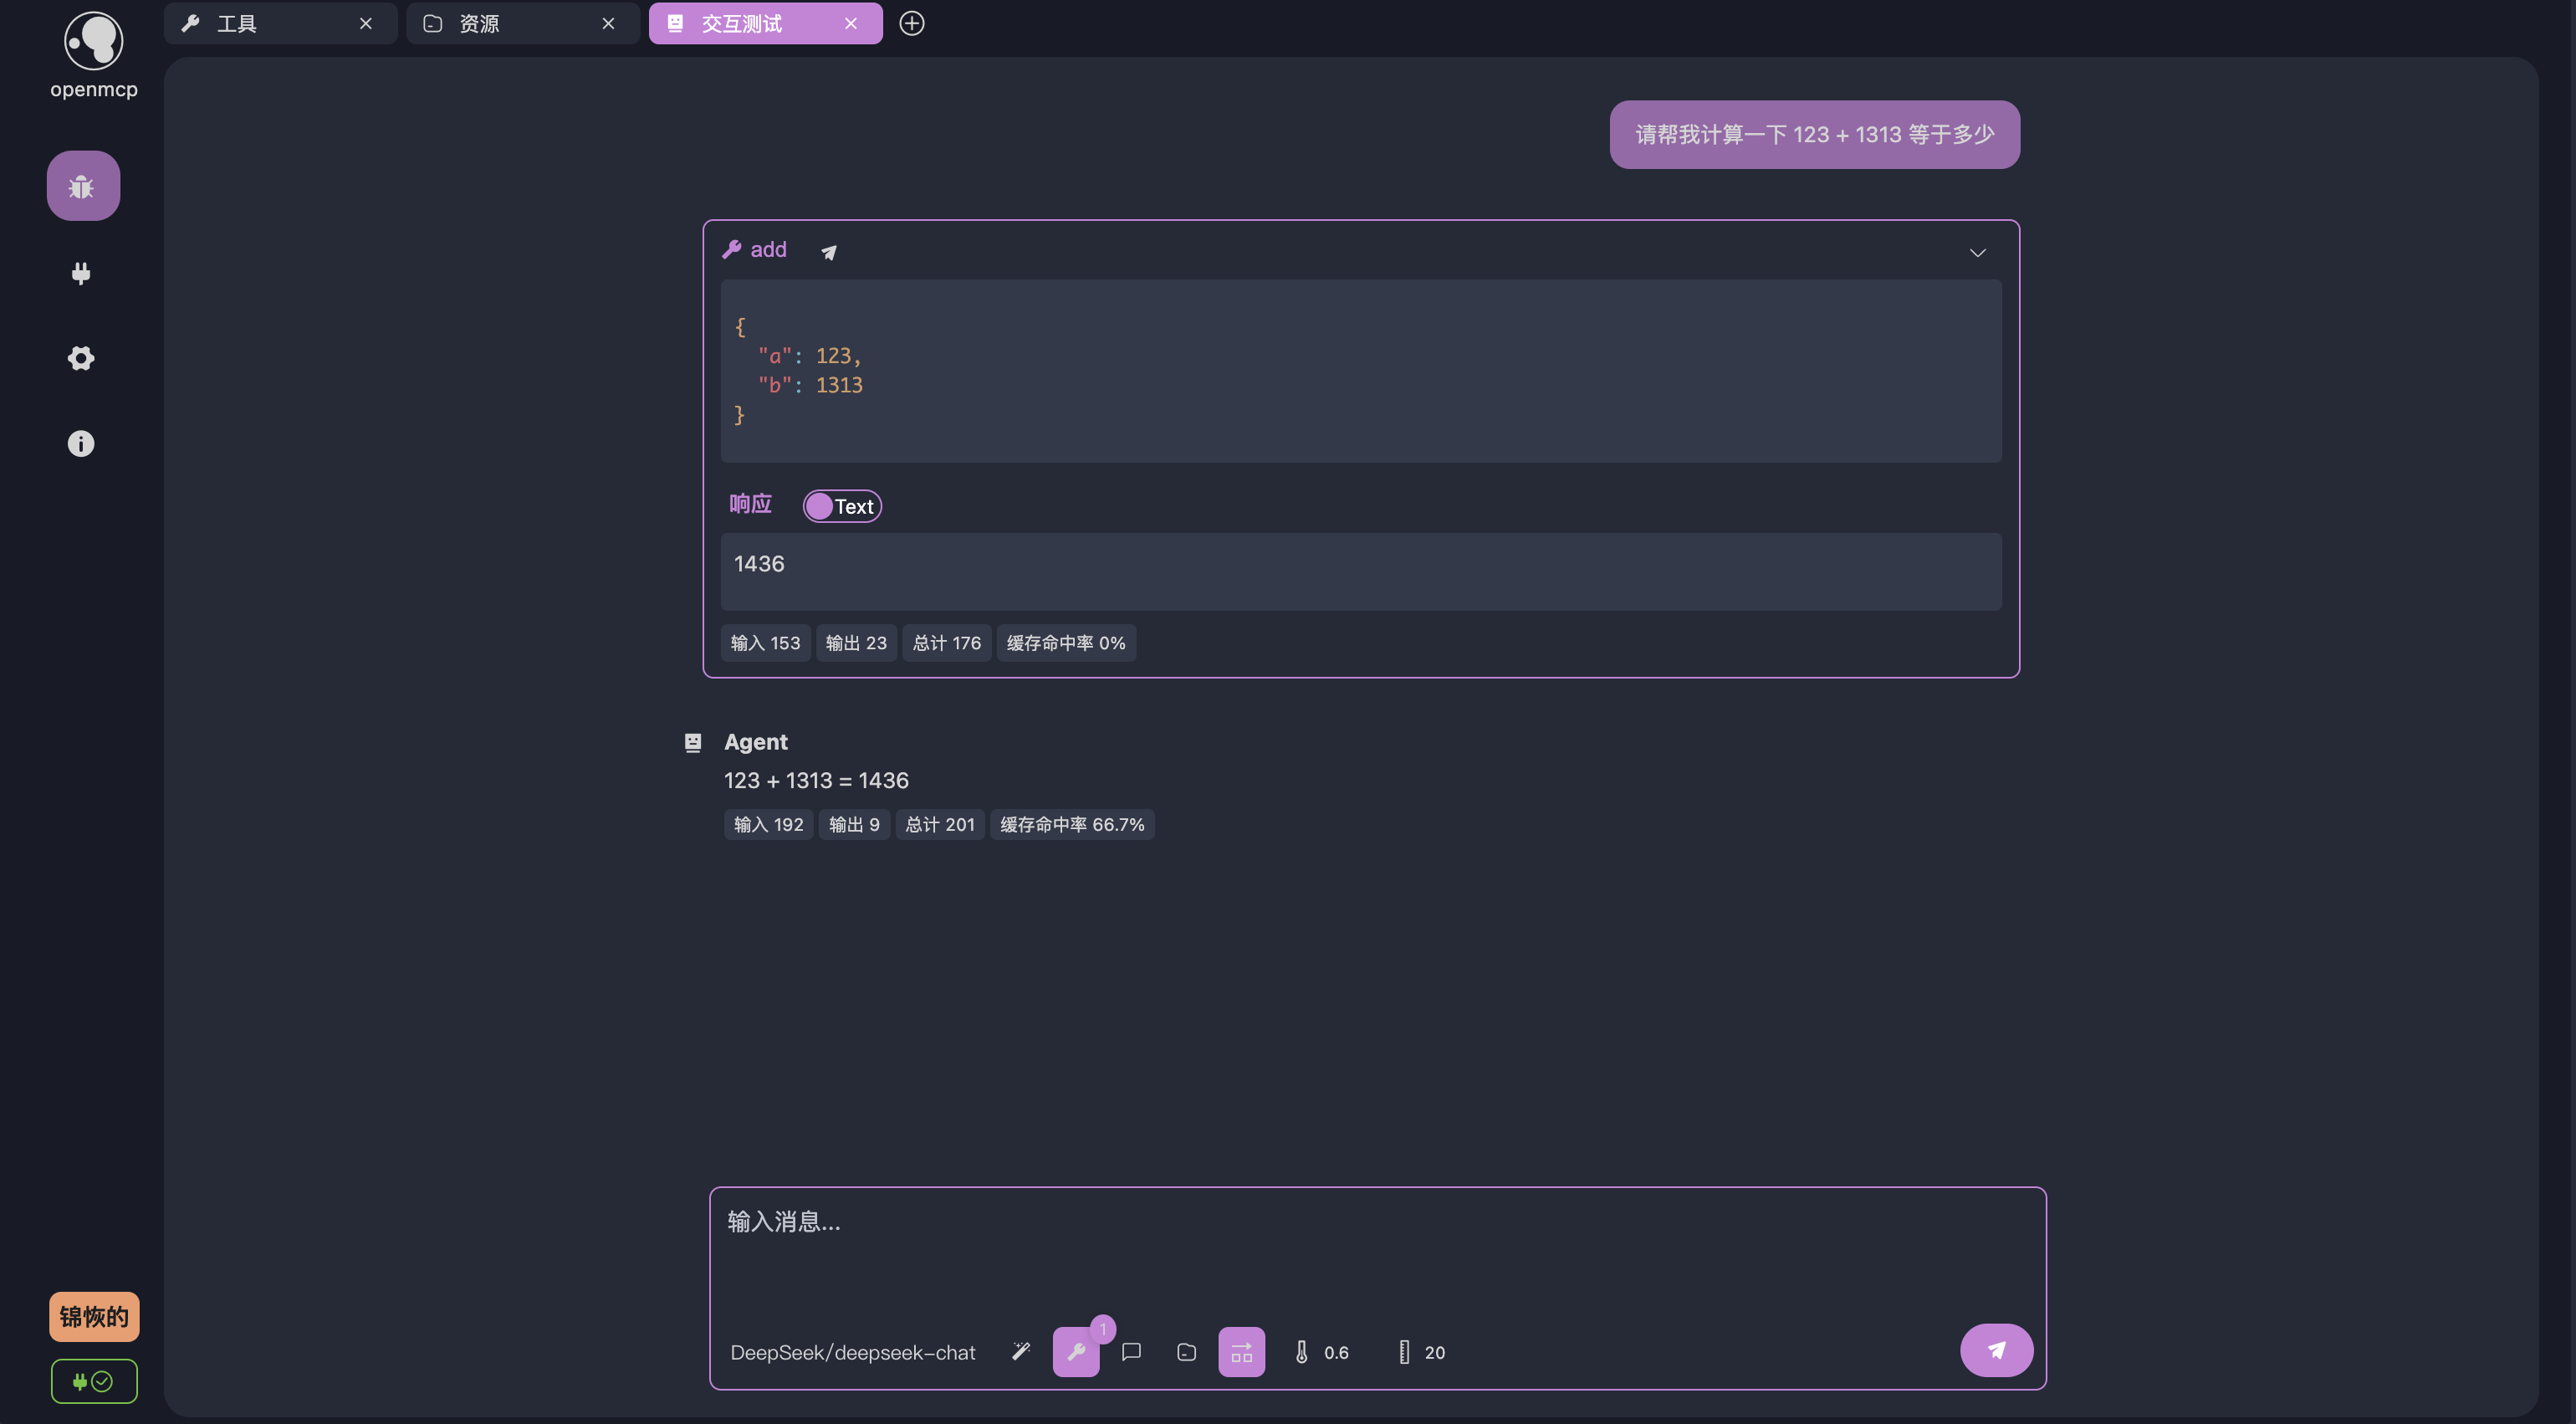The height and width of the screenshot is (1424, 2576).
Task: Open the DeepSeek/deepseek-chat model selector
Action: click(x=852, y=1352)
